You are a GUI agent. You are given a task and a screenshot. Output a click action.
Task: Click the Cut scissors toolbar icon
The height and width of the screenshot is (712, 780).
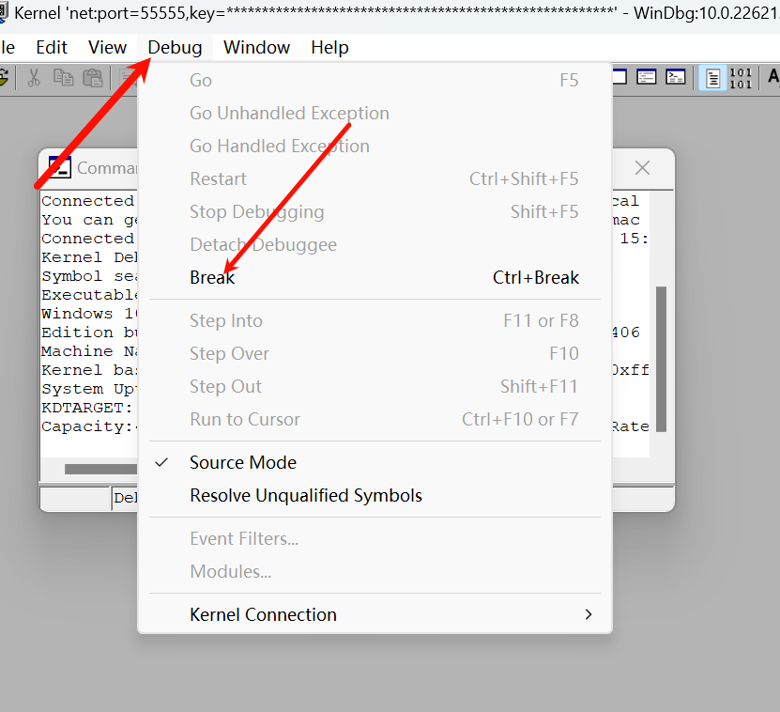(34, 78)
